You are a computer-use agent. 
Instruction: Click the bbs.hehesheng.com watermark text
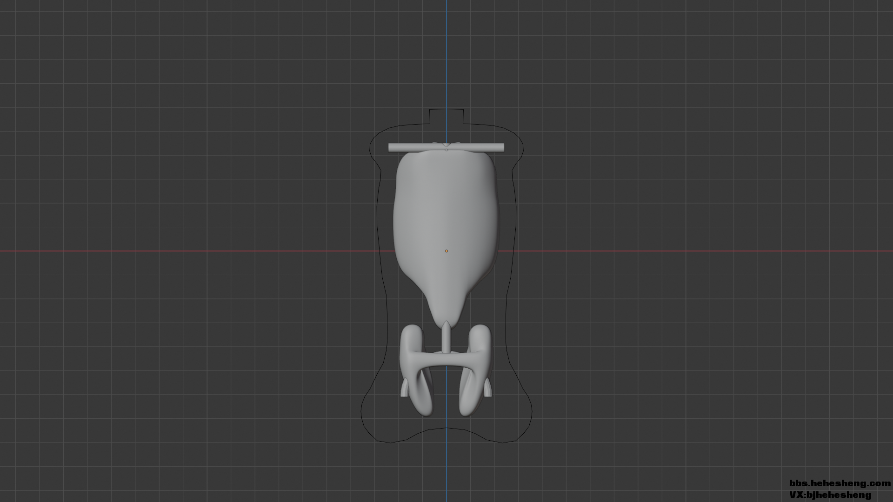click(840, 484)
